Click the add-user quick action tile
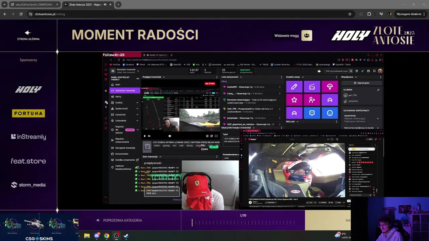429x241 pixels. 312,100
